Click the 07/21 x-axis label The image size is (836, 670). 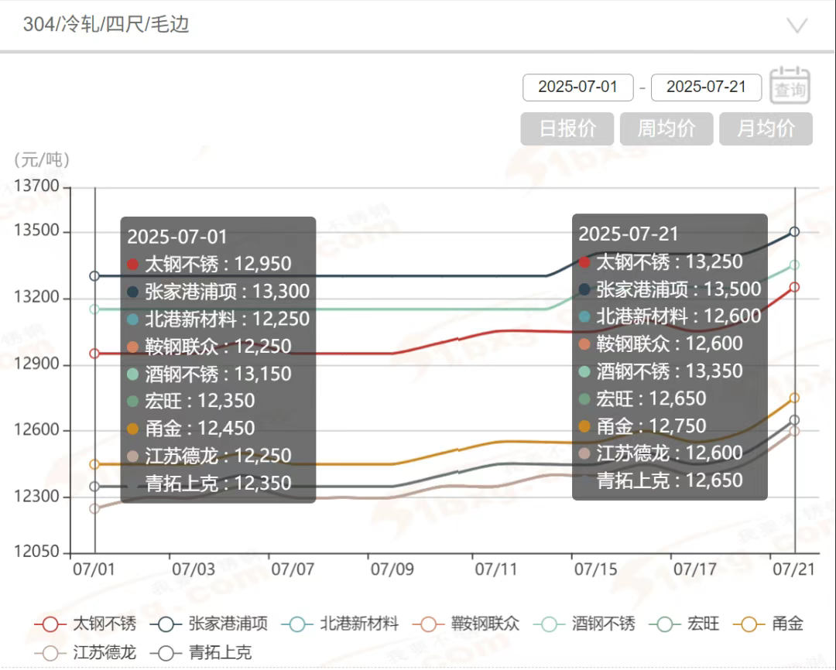(x=794, y=569)
